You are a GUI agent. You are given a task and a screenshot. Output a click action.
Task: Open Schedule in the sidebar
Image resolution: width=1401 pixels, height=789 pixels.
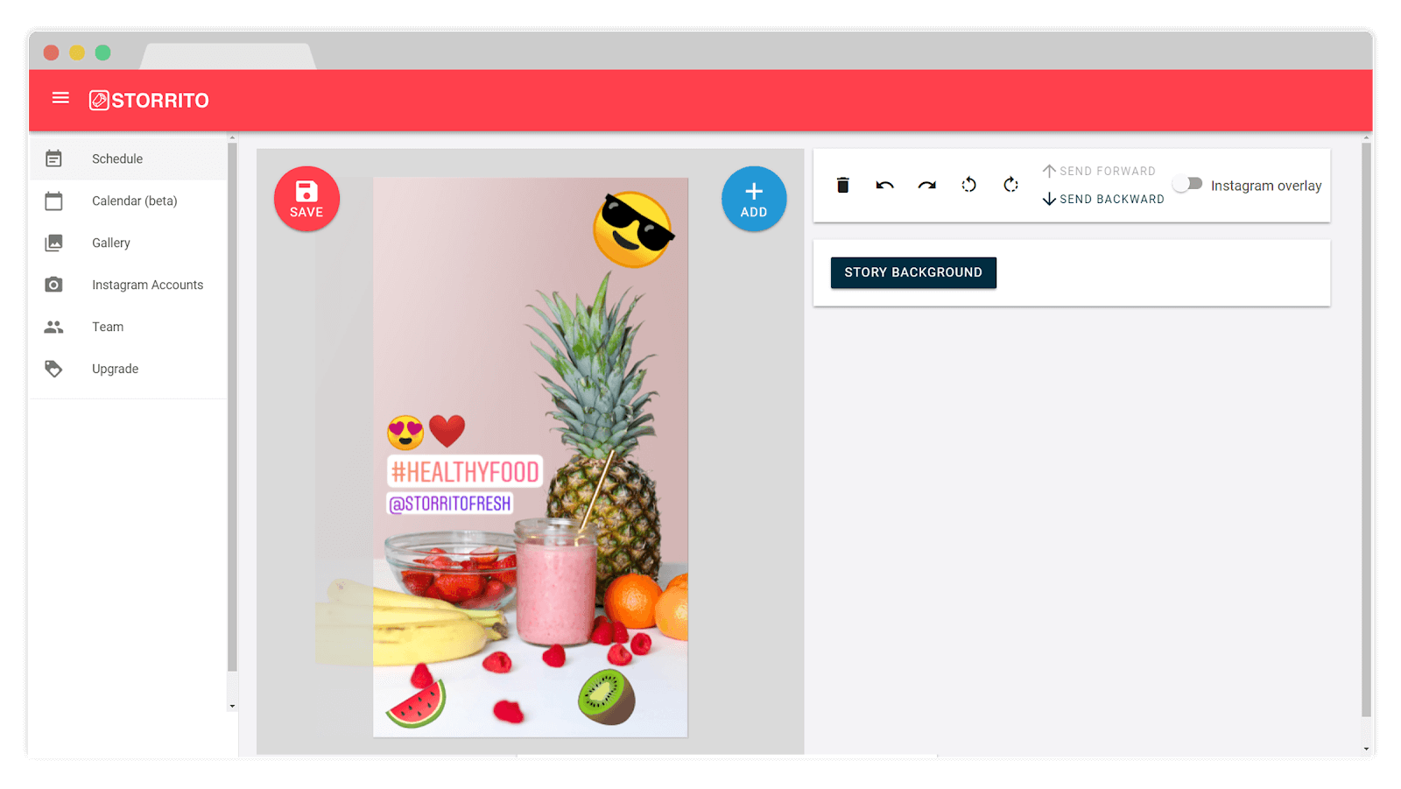[x=128, y=159]
